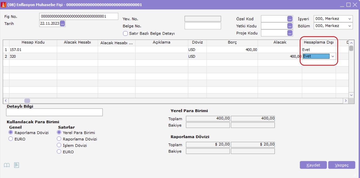Enable Satır Bazlı Belge Detayı checkbox
The image size is (360, 178).
(125, 33)
